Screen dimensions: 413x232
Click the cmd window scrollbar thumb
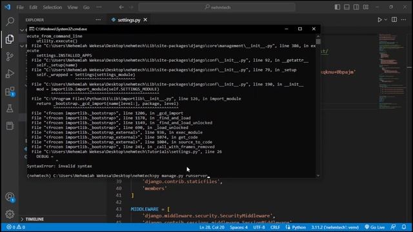(318, 41)
